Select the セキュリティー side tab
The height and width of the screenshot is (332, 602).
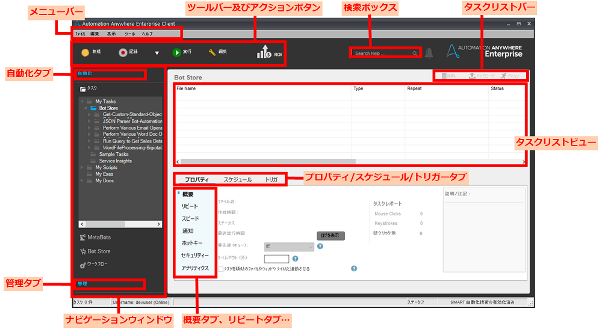coord(195,256)
